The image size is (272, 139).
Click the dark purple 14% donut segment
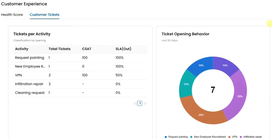[x=225, y=66]
